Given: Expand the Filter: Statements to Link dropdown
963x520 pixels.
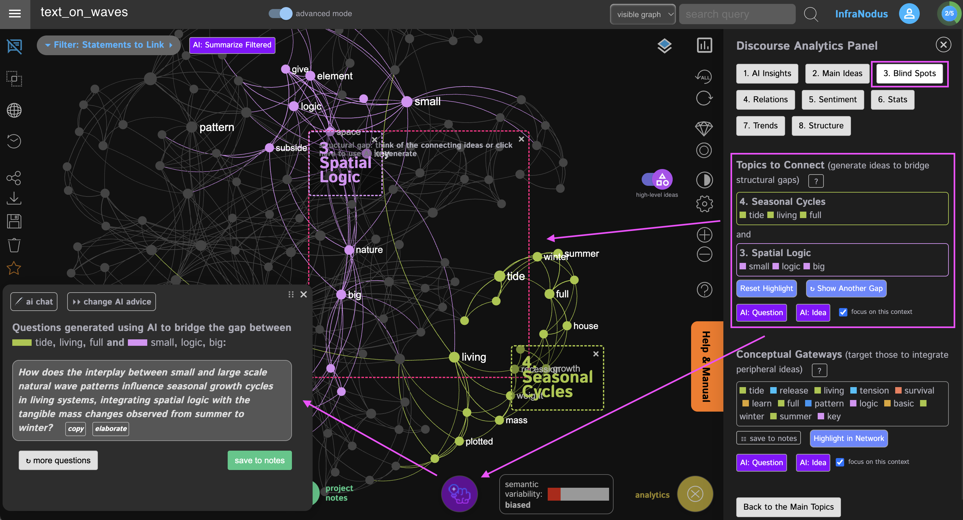Looking at the screenshot, I should pyautogui.click(x=109, y=45).
